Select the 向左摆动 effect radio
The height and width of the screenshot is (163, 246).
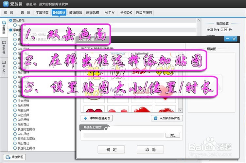pyautogui.click(x=15, y=125)
